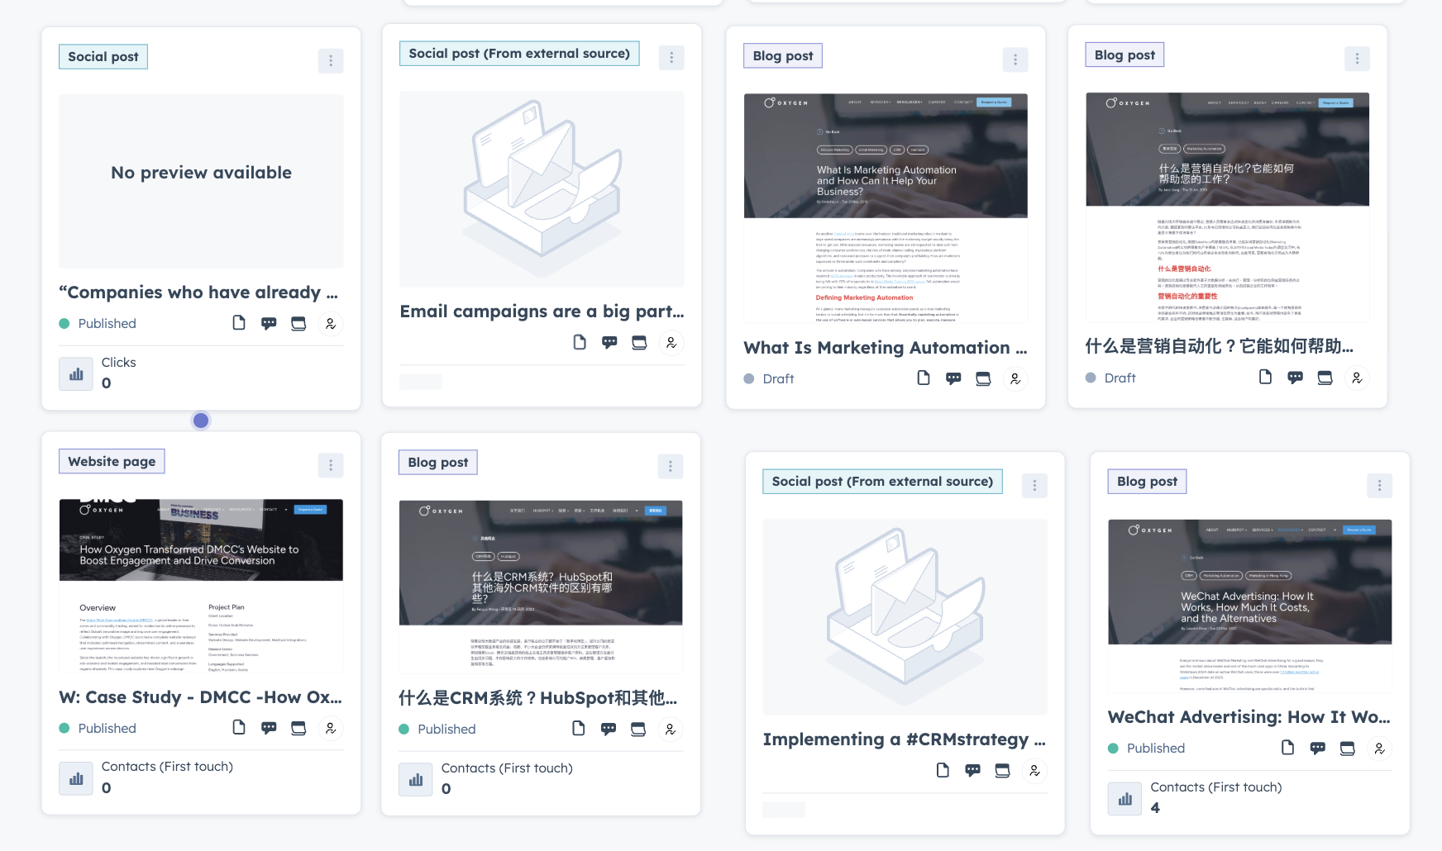This screenshot has width=1442, height=851.
Task: Click bar chart icon beside WeChat Contacts metric
Action: 1124,798
